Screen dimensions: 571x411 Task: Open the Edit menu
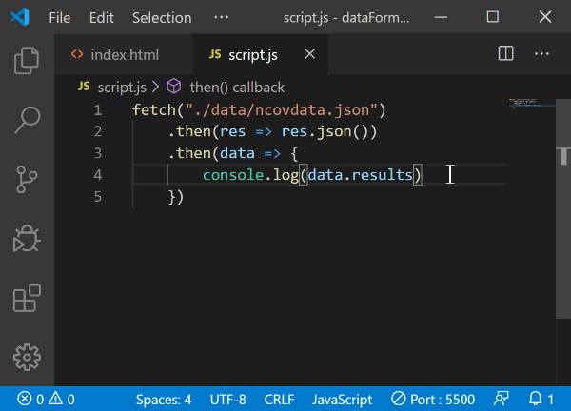(x=102, y=17)
